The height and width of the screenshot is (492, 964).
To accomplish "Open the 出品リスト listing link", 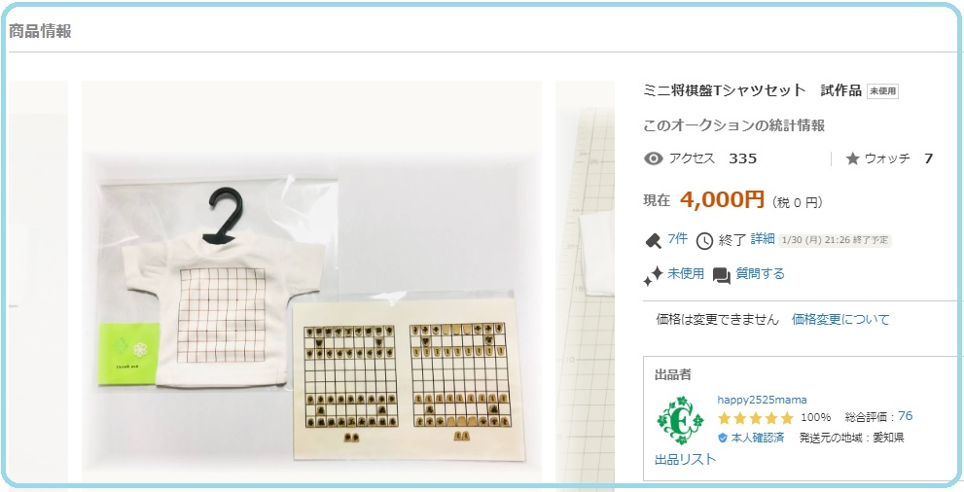I will (x=686, y=459).
